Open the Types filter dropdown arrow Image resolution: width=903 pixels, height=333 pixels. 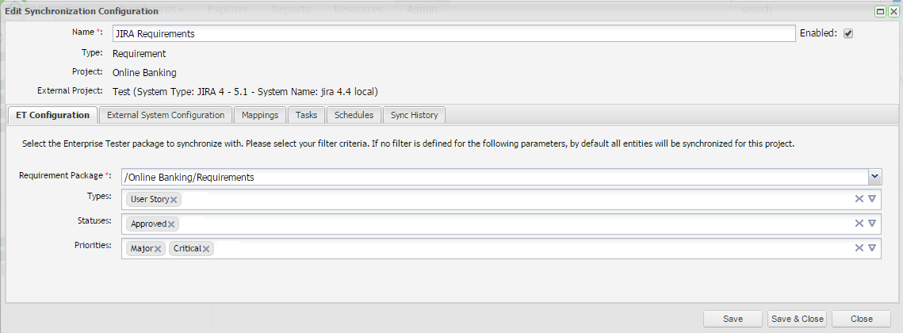[872, 199]
